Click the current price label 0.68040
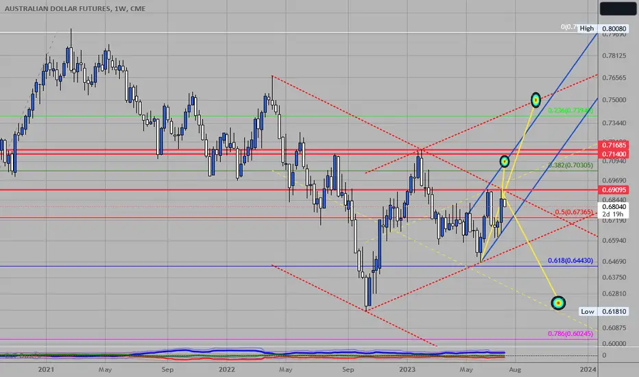This screenshot has height=377, width=639. coord(614,206)
